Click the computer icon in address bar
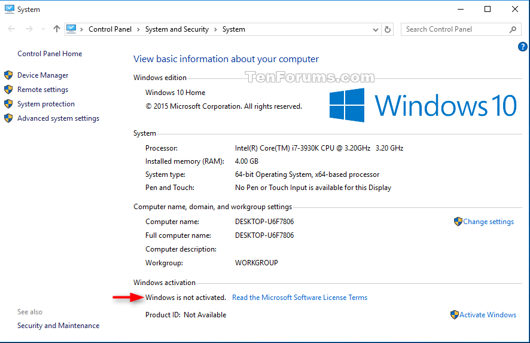Viewport: 530px width, 343px height. [x=71, y=29]
